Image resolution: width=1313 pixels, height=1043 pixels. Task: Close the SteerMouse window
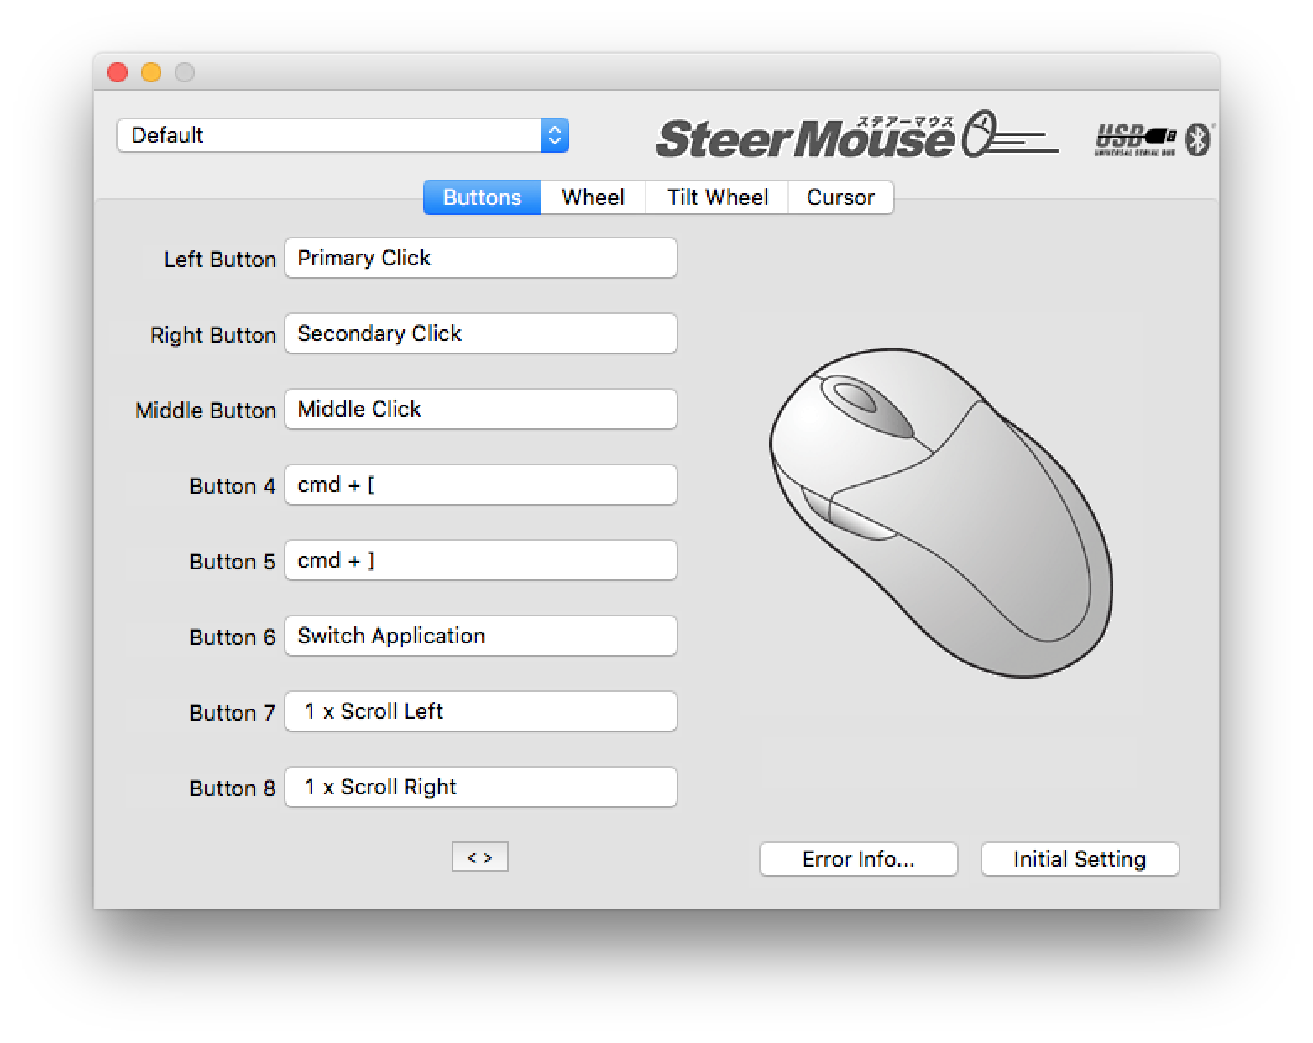click(x=118, y=73)
